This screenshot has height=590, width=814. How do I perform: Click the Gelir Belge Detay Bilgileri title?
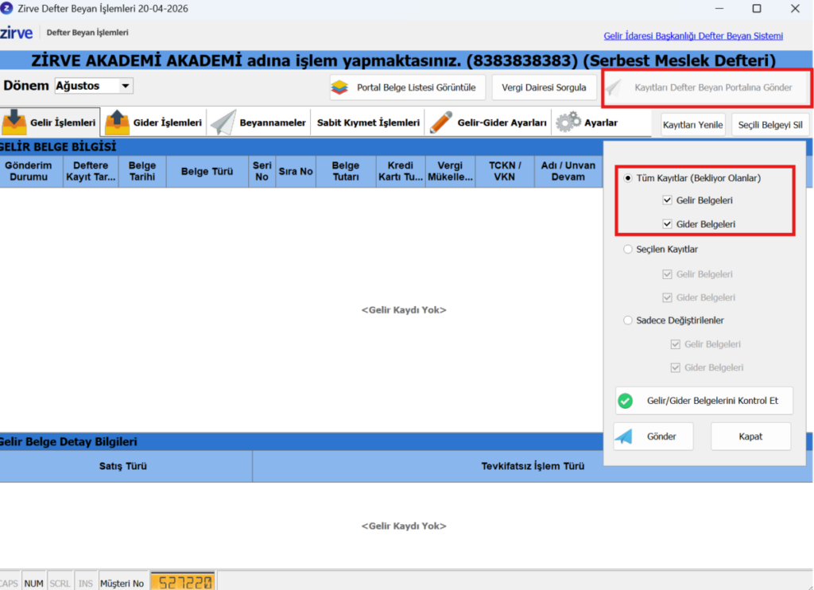click(x=68, y=441)
